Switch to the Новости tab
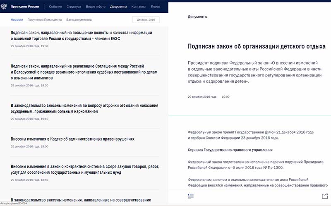Screen dimensions: 331x206 pos(17,19)
